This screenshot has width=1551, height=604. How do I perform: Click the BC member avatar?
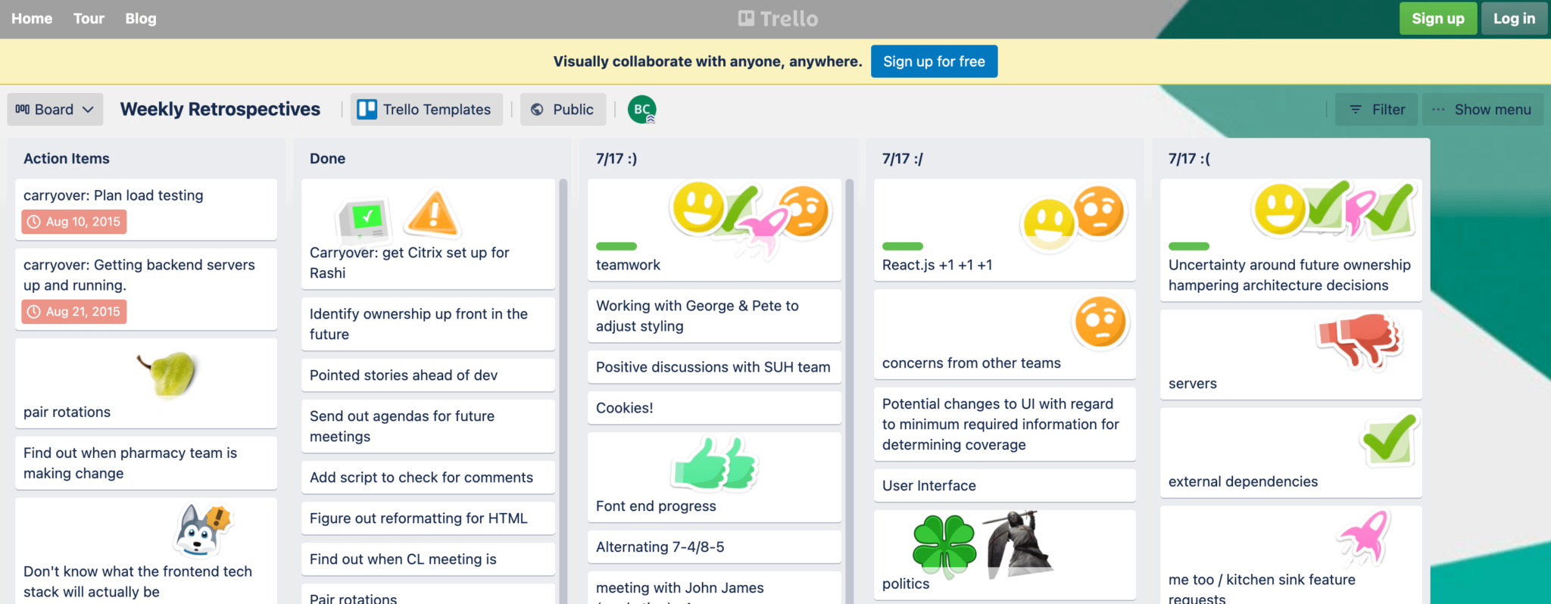tap(641, 110)
